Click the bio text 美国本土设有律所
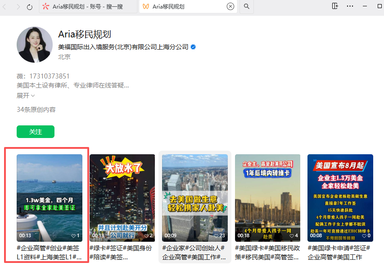The image size is (384, 267). pos(73,85)
